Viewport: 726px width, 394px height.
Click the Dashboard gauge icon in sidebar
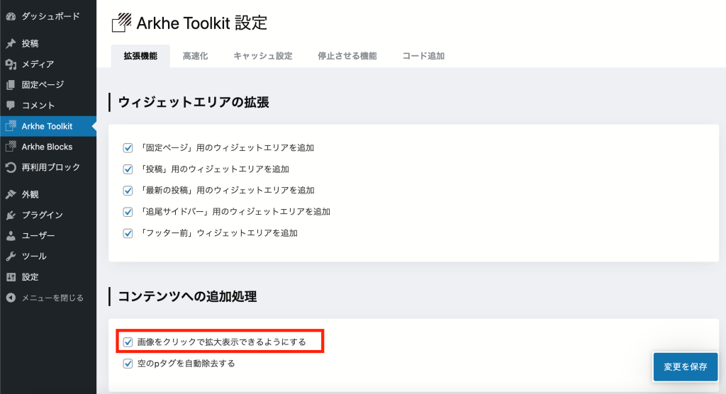tap(11, 17)
